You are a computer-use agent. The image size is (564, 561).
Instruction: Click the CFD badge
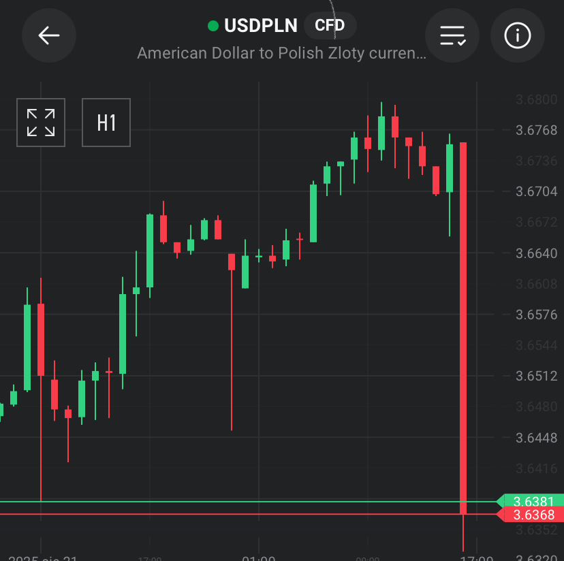tap(330, 26)
